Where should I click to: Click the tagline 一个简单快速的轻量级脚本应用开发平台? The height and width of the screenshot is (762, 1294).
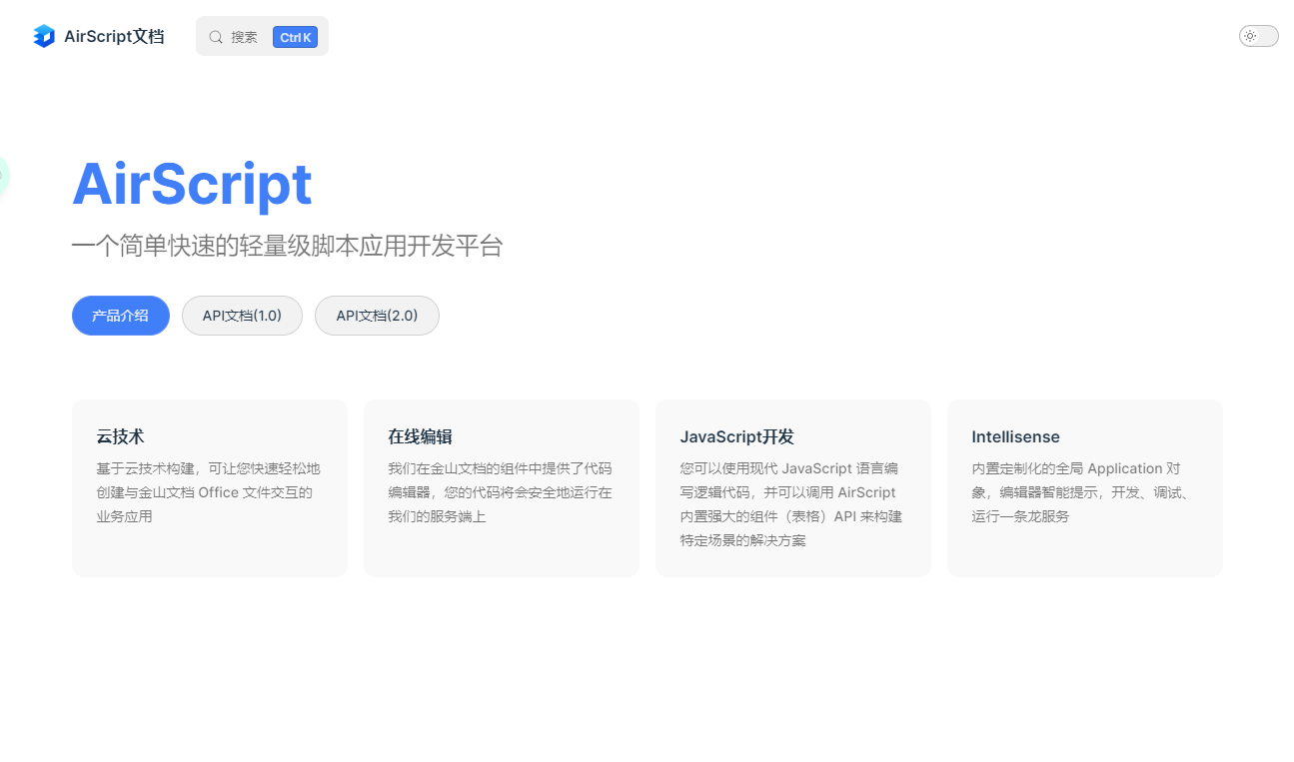tap(287, 246)
